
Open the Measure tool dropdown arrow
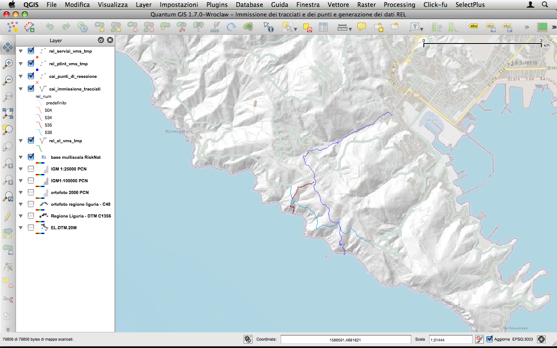coord(351,30)
